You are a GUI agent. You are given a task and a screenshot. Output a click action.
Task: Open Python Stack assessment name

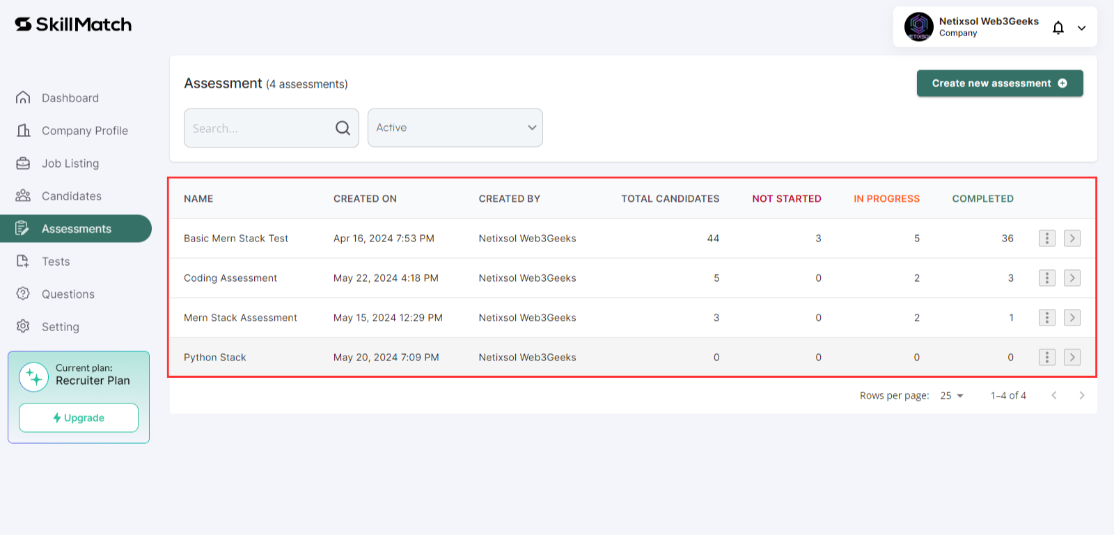coord(215,358)
